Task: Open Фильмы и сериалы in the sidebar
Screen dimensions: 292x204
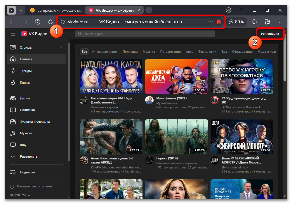Action: click(36, 122)
